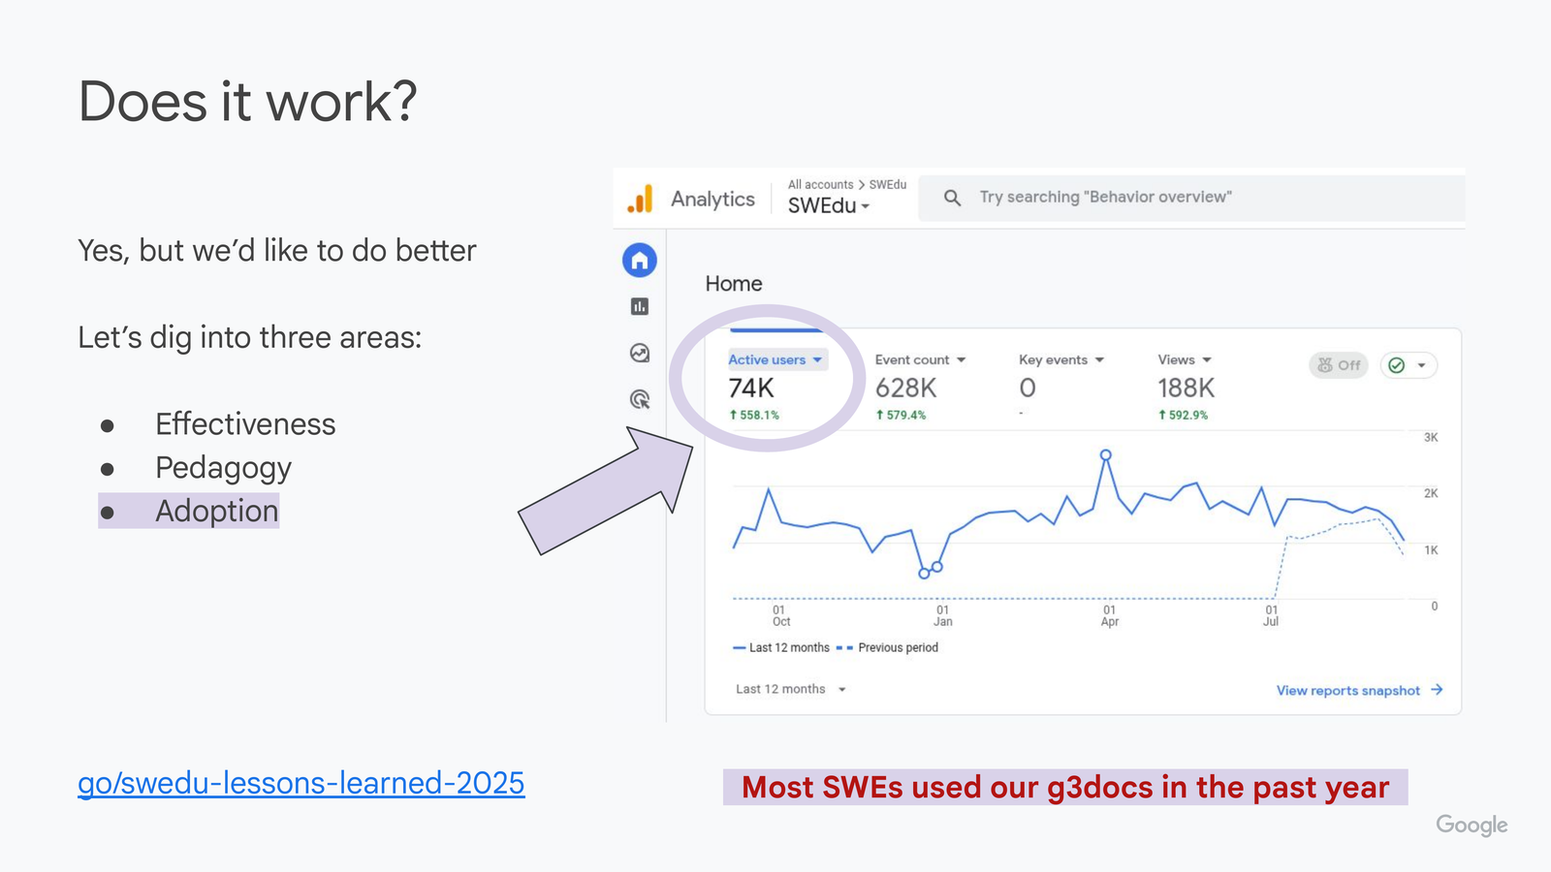Click the 592.9% increase figure
The width and height of the screenshot is (1551, 872).
point(1183,415)
